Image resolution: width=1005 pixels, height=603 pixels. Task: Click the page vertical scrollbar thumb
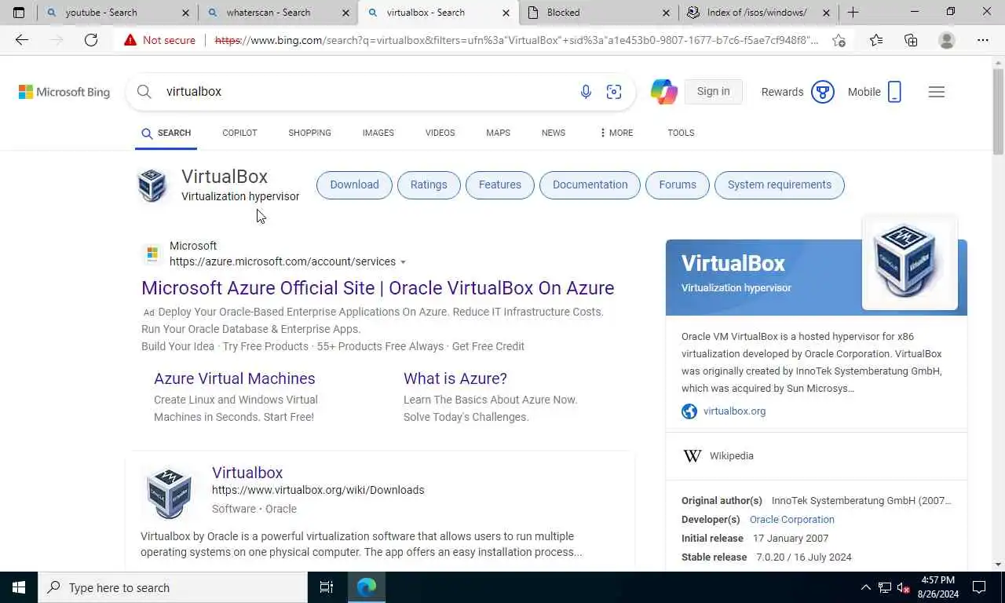pyautogui.click(x=998, y=111)
